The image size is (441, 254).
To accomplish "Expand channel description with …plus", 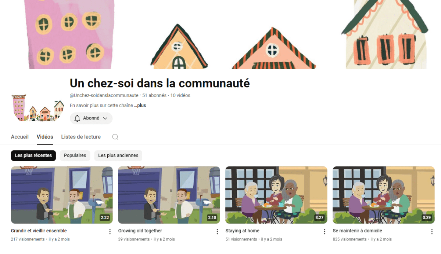I will [140, 106].
